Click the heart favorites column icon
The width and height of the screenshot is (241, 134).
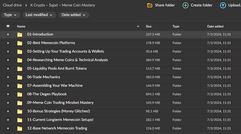[8, 26]
